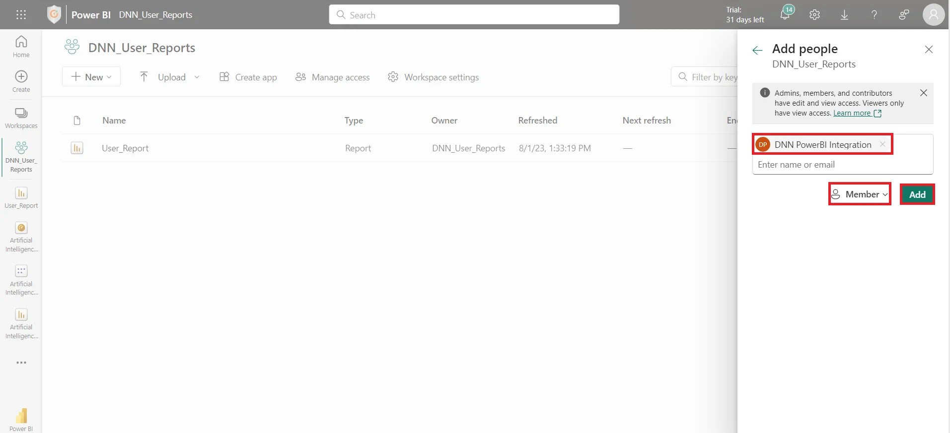Click the shield logo beside Power BI
Screen dimensions: 950x433
pyautogui.click(x=54, y=15)
